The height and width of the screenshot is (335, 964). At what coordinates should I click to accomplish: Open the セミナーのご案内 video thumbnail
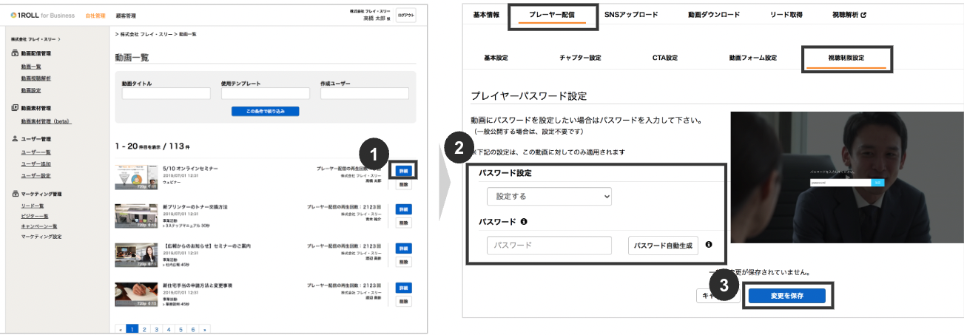click(136, 255)
